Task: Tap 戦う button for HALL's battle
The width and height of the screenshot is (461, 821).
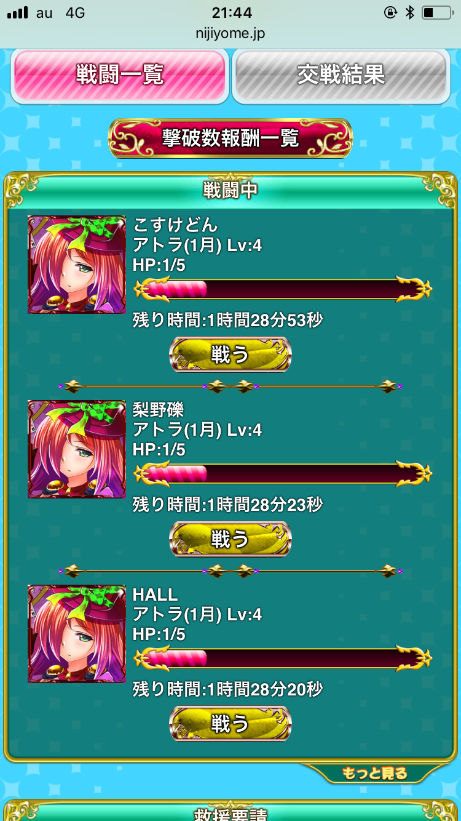Action: (230, 724)
